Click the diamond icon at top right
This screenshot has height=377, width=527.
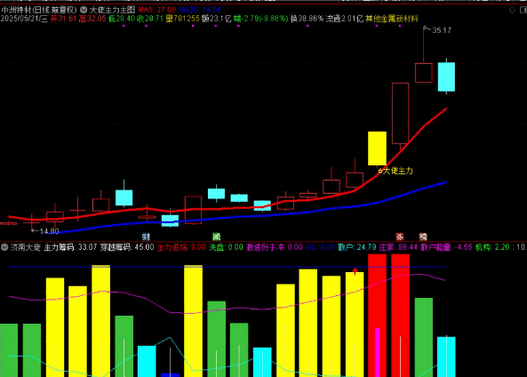click(512, 10)
